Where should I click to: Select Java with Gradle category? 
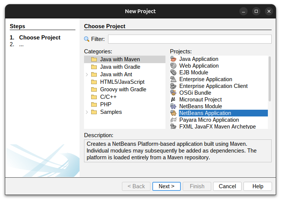click(x=120, y=67)
